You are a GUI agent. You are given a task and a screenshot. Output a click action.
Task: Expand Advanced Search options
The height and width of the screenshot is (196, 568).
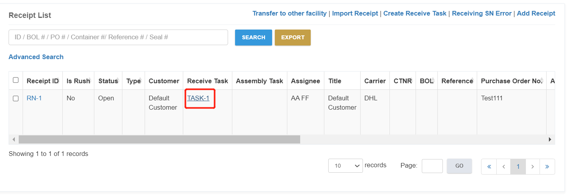point(36,57)
